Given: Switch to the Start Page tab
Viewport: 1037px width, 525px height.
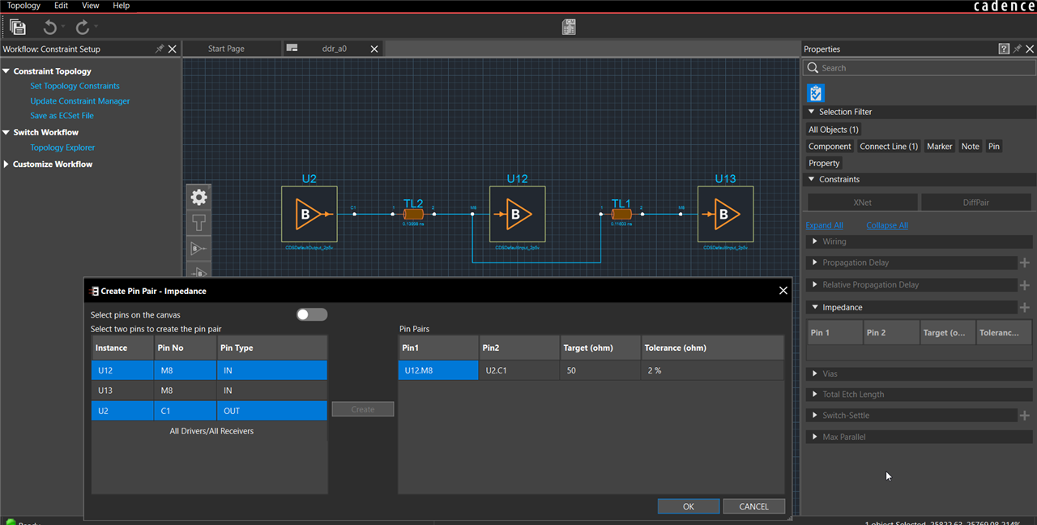Looking at the screenshot, I should point(226,49).
